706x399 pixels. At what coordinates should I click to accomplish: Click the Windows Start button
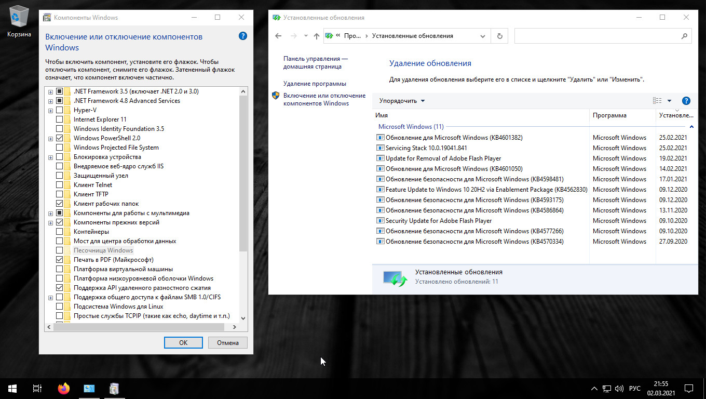click(12, 389)
